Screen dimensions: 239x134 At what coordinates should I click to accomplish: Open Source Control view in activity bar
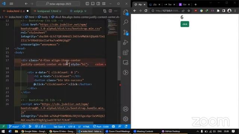tap(125, 32)
